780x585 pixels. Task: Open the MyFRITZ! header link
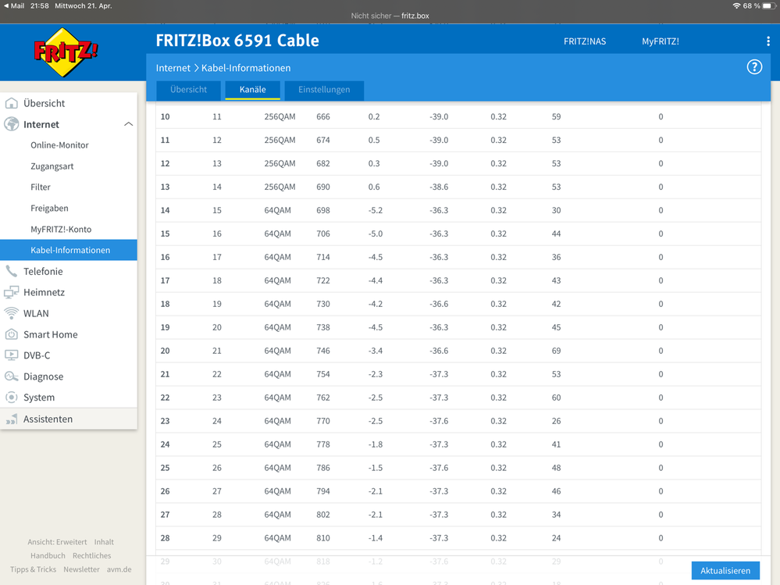pos(660,41)
